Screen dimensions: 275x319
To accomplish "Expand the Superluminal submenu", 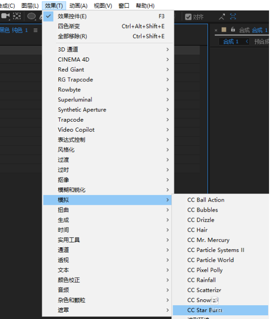I will pyautogui.click(x=108, y=100).
